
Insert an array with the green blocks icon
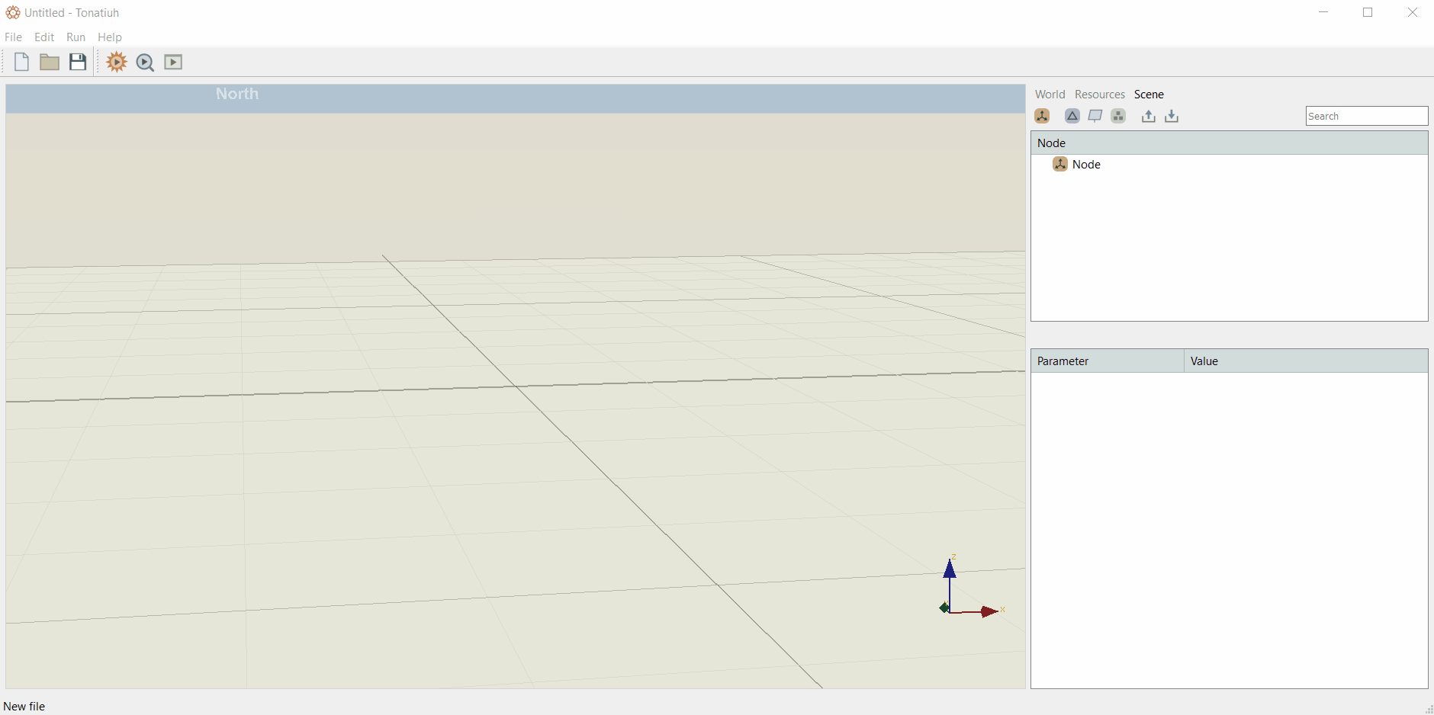pyautogui.click(x=1118, y=116)
